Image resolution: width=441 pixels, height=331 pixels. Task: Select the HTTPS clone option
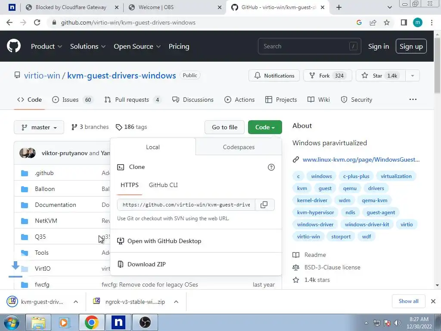(129, 185)
